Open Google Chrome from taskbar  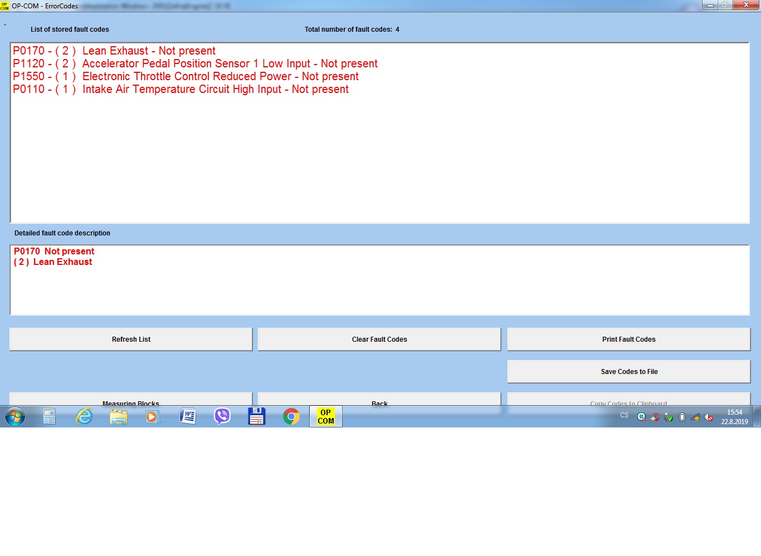point(291,416)
